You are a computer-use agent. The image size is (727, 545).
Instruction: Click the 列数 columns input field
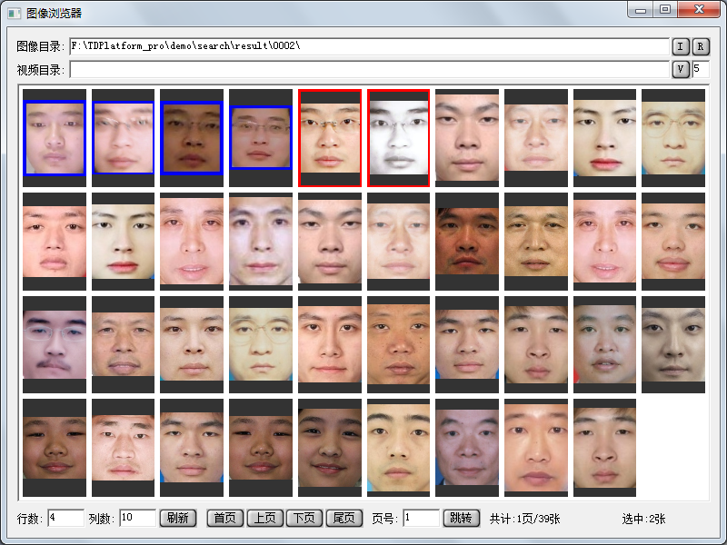click(x=138, y=518)
